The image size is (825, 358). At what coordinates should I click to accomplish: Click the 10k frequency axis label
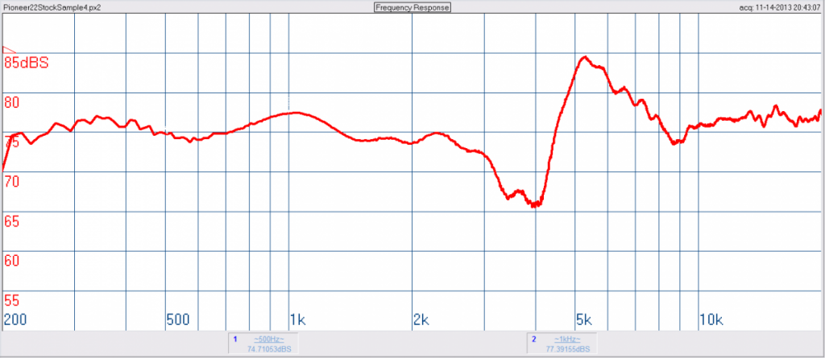(x=711, y=319)
